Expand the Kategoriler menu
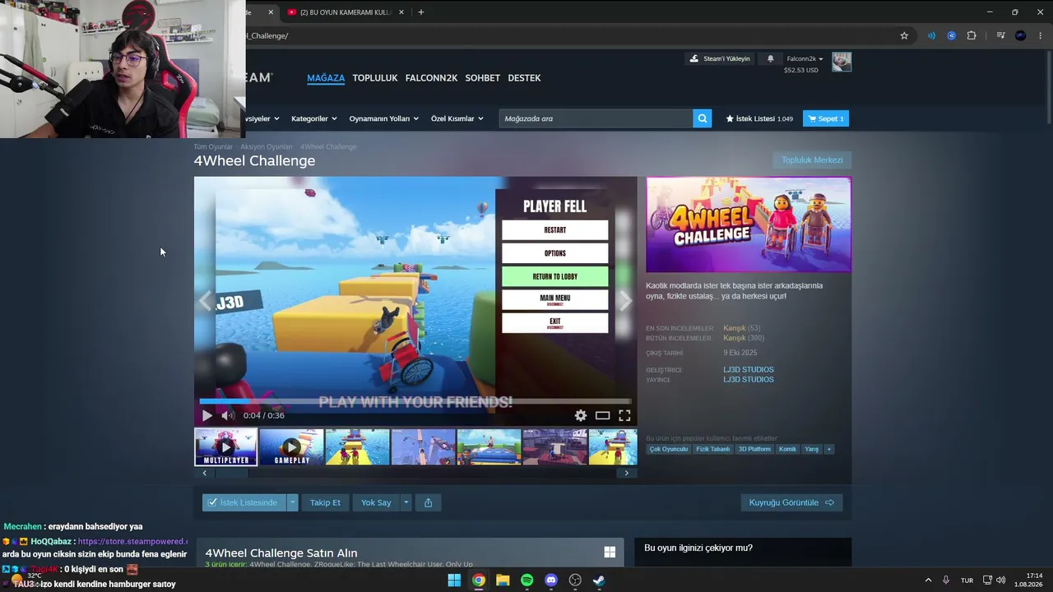The height and width of the screenshot is (592, 1053). click(314, 118)
